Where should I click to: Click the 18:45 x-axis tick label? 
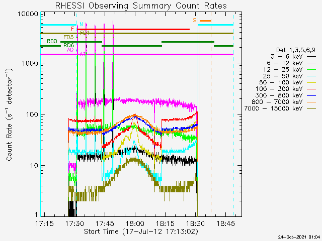(x=226, y=223)
